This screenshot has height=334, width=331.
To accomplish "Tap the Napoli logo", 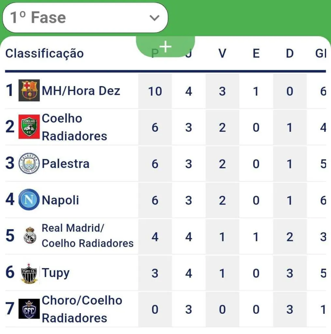I will tap(29, 200).
